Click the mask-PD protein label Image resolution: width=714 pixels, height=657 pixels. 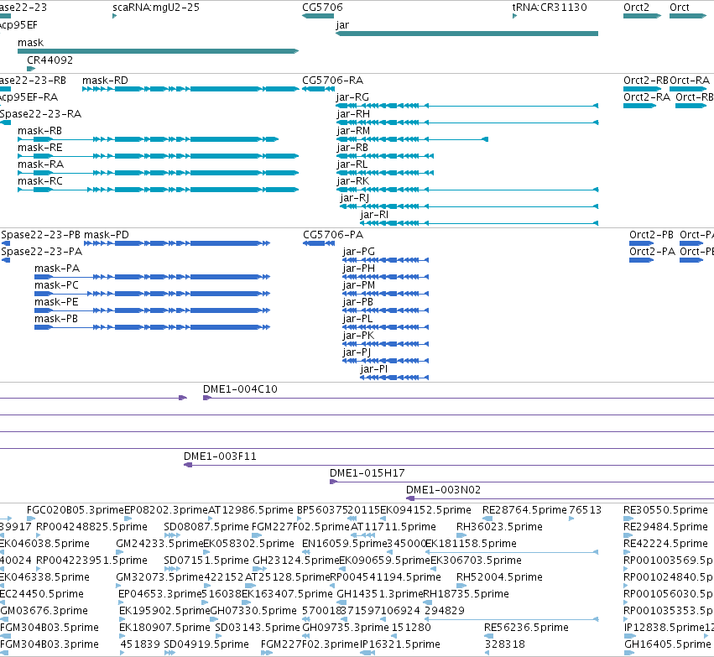107,235
